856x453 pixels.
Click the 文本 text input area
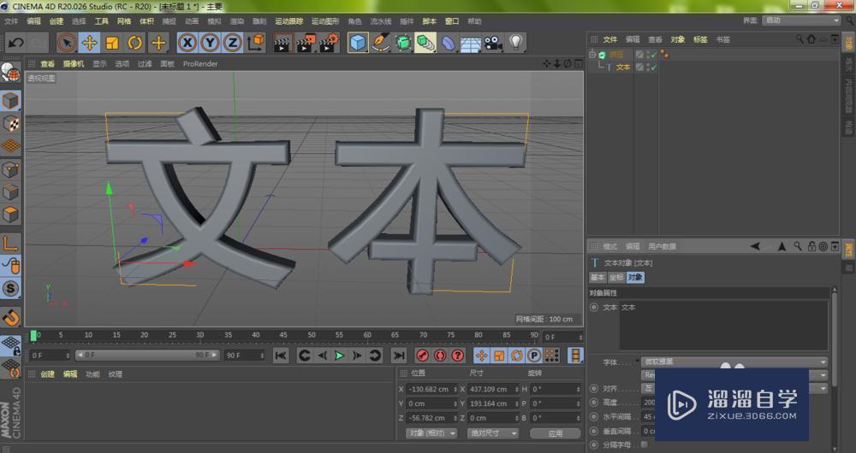coord(724,326)
